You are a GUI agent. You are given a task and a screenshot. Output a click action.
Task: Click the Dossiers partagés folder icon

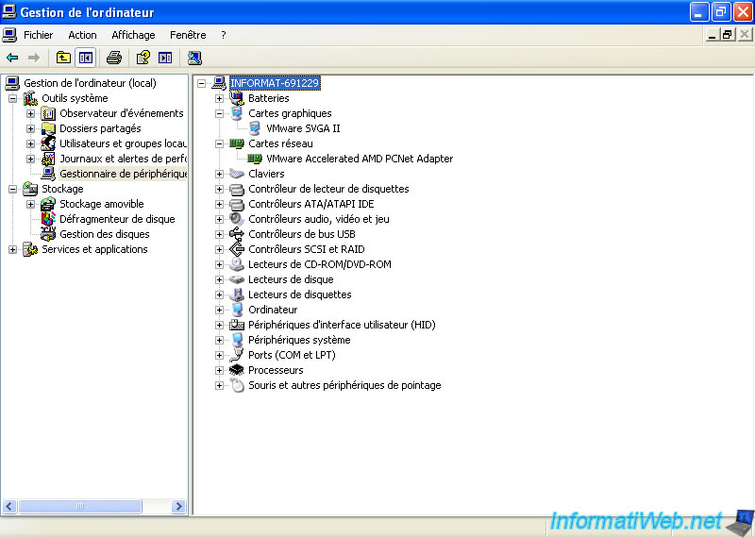pyautogui.click(x=48, y=128)
